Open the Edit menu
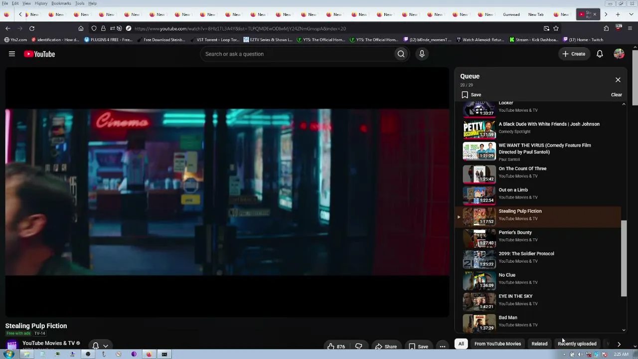 (15, 3)
